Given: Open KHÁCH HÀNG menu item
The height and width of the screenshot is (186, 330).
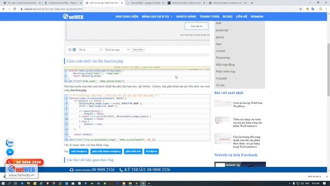Looking at the screenshot, I should 186,17.
